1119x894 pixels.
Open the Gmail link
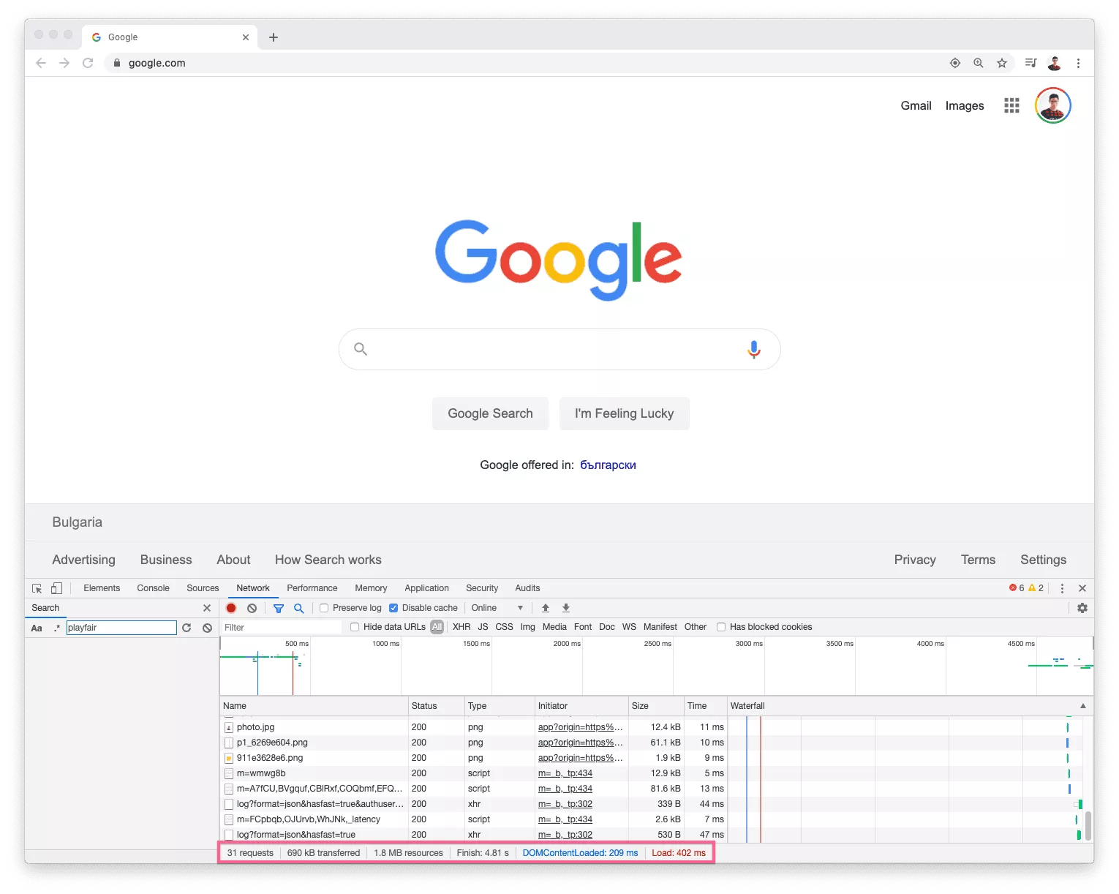pos(916,105)
